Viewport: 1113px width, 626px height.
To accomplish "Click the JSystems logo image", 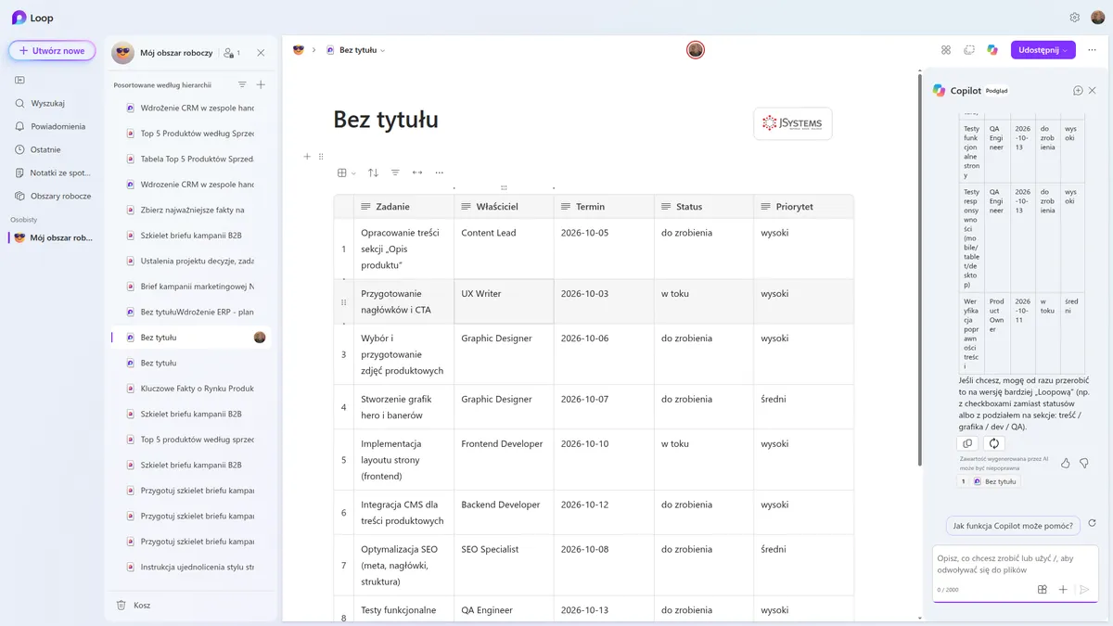I will (x=792, y=123).
